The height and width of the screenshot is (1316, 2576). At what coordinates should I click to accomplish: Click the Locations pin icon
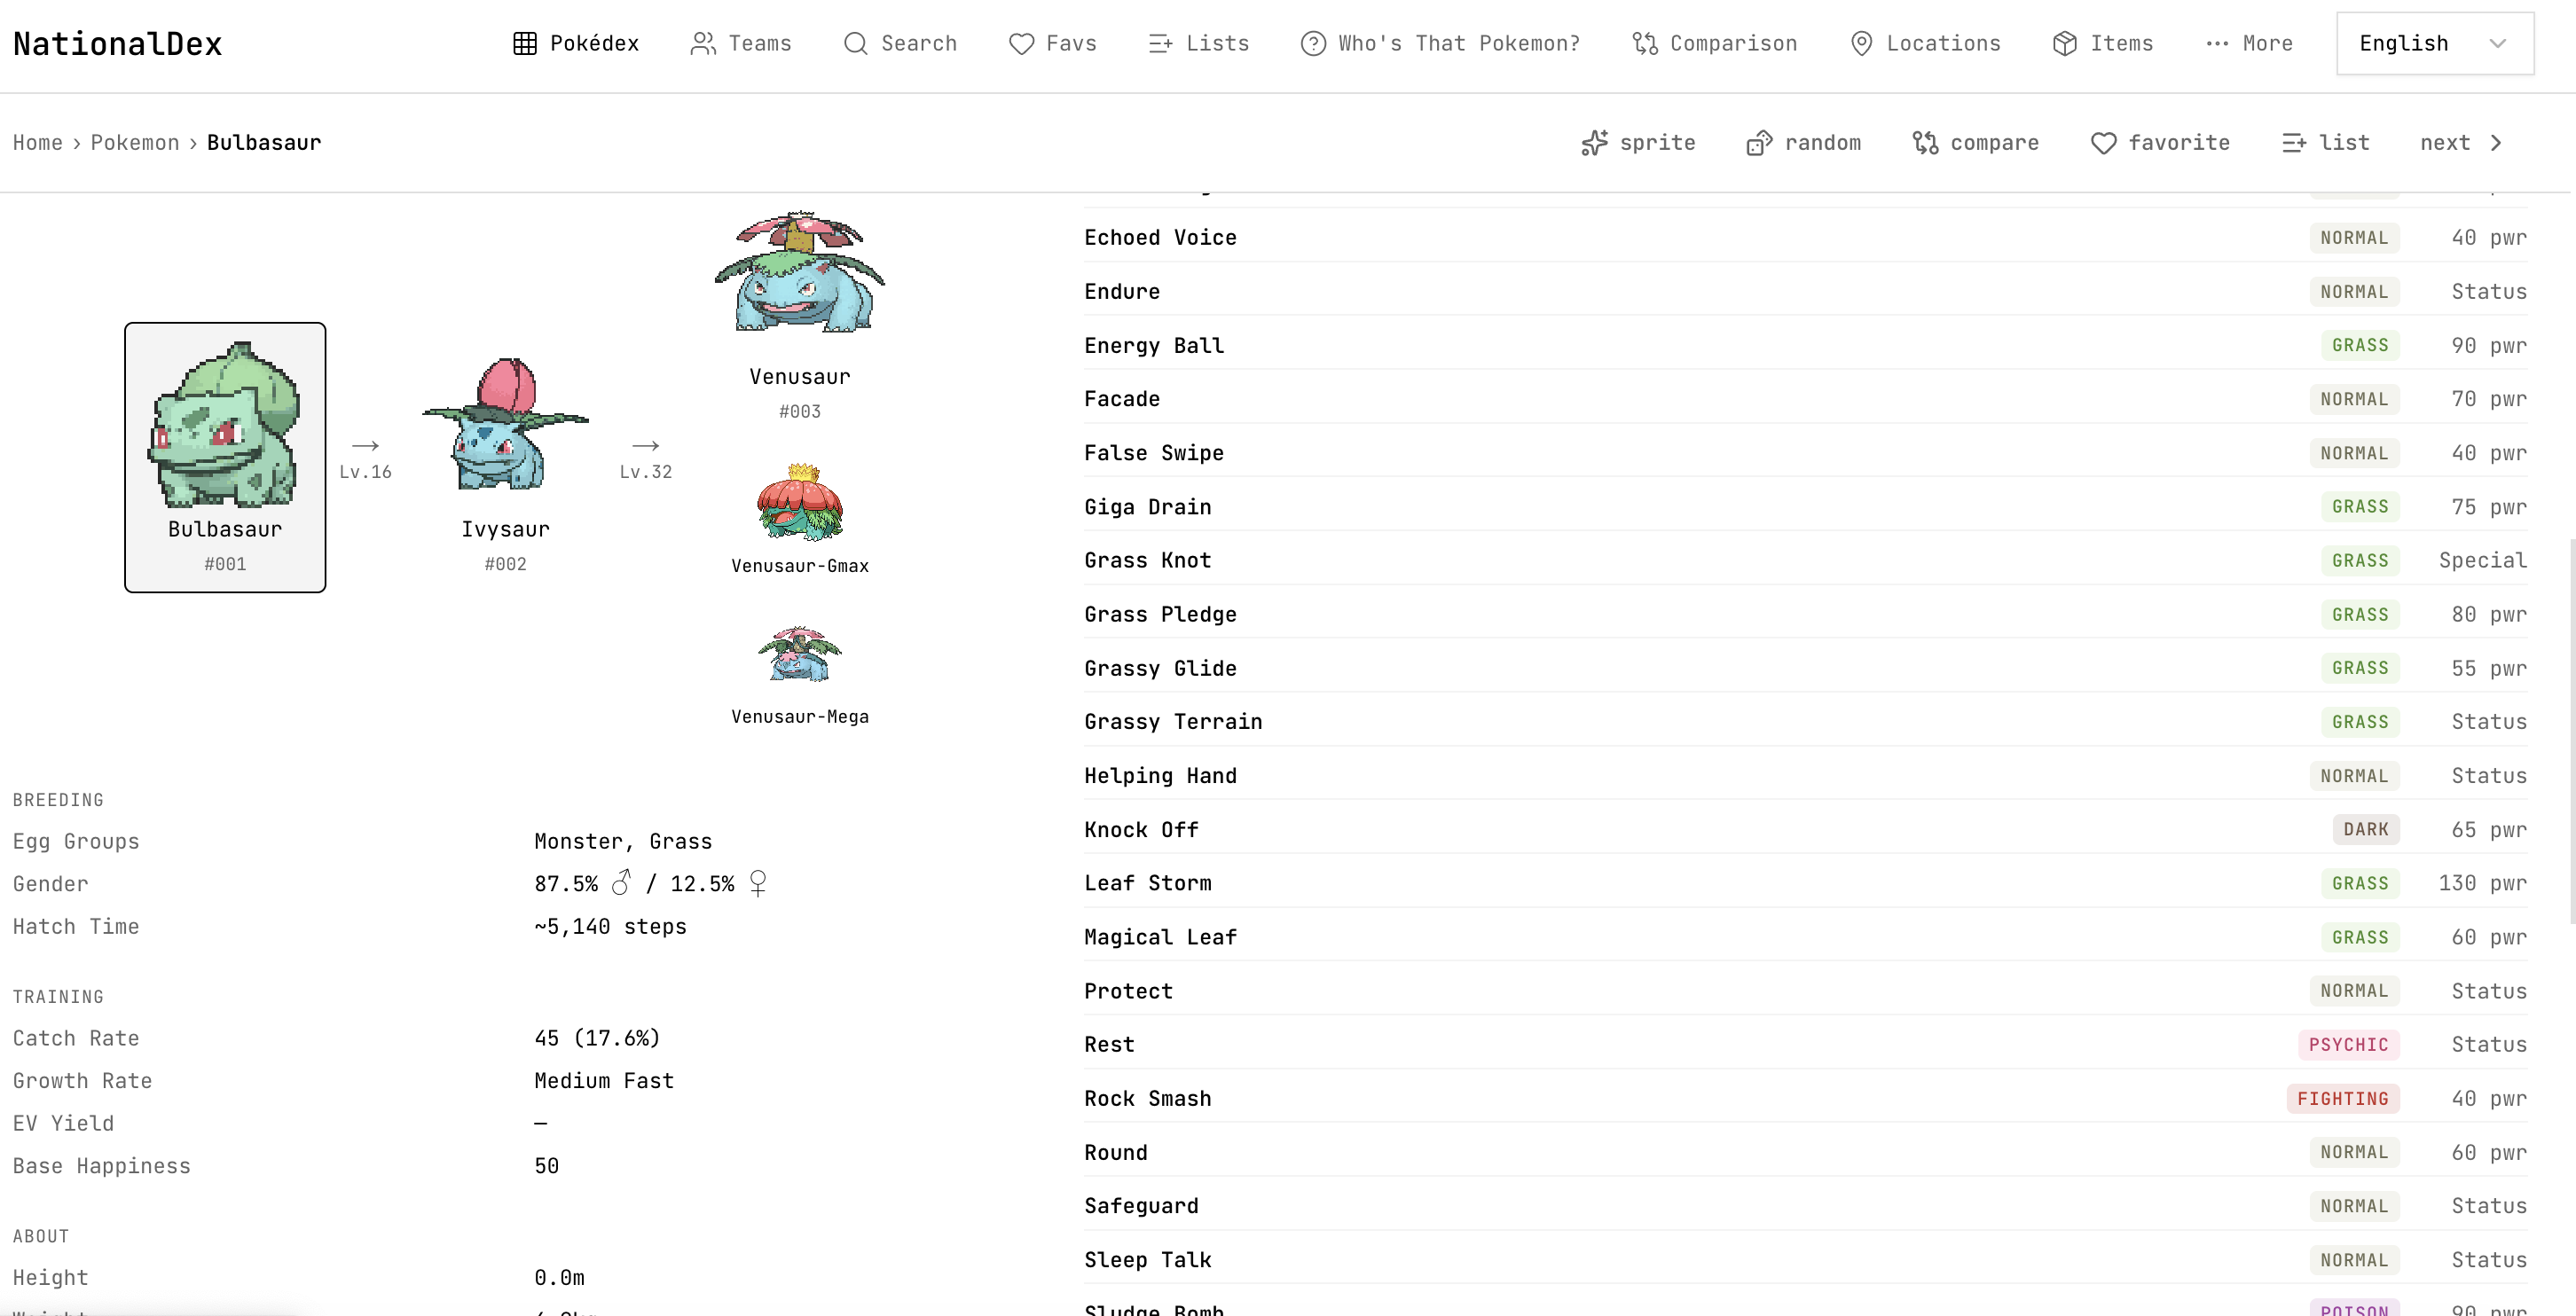click(1861, 43)
